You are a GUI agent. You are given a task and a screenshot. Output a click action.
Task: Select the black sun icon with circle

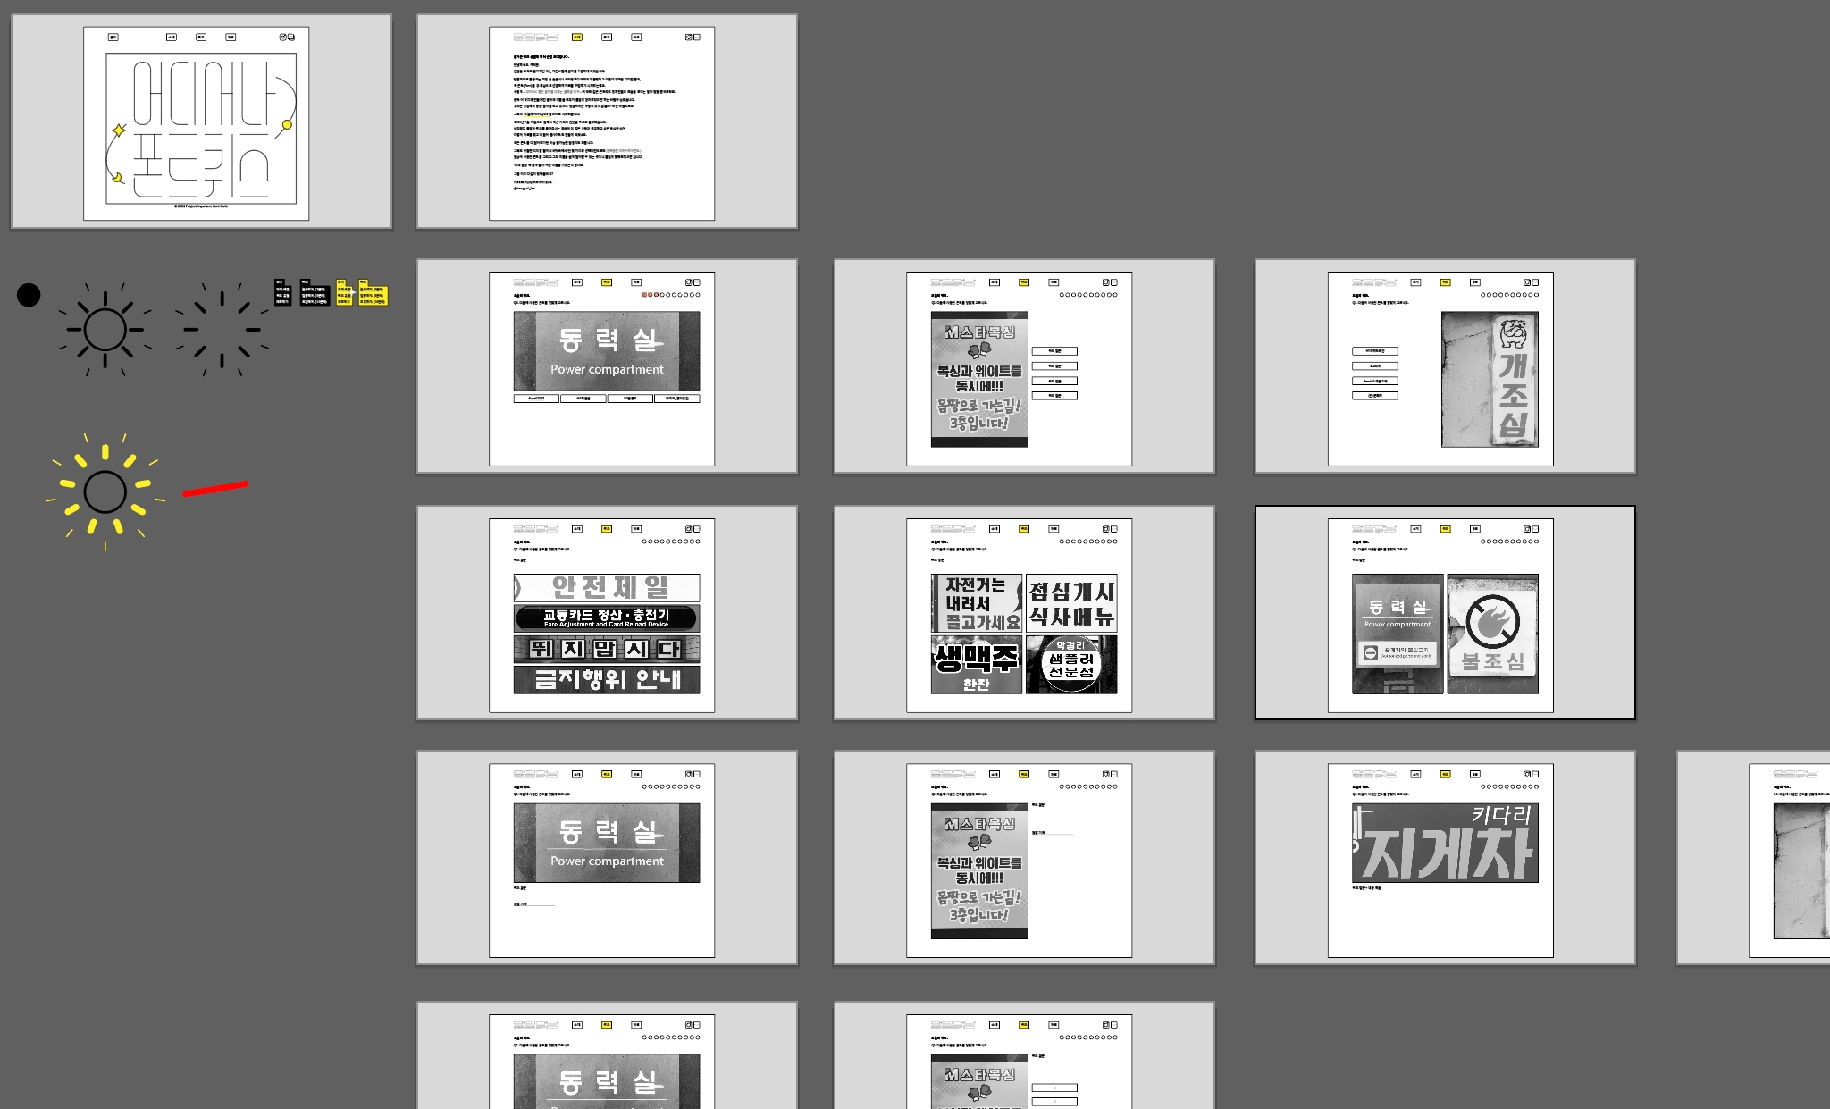105,330
